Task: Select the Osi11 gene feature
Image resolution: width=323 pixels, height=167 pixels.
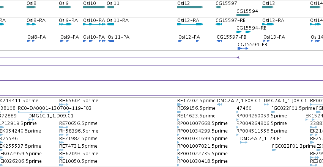Action: pyautogui.click(x=110, y=7)
